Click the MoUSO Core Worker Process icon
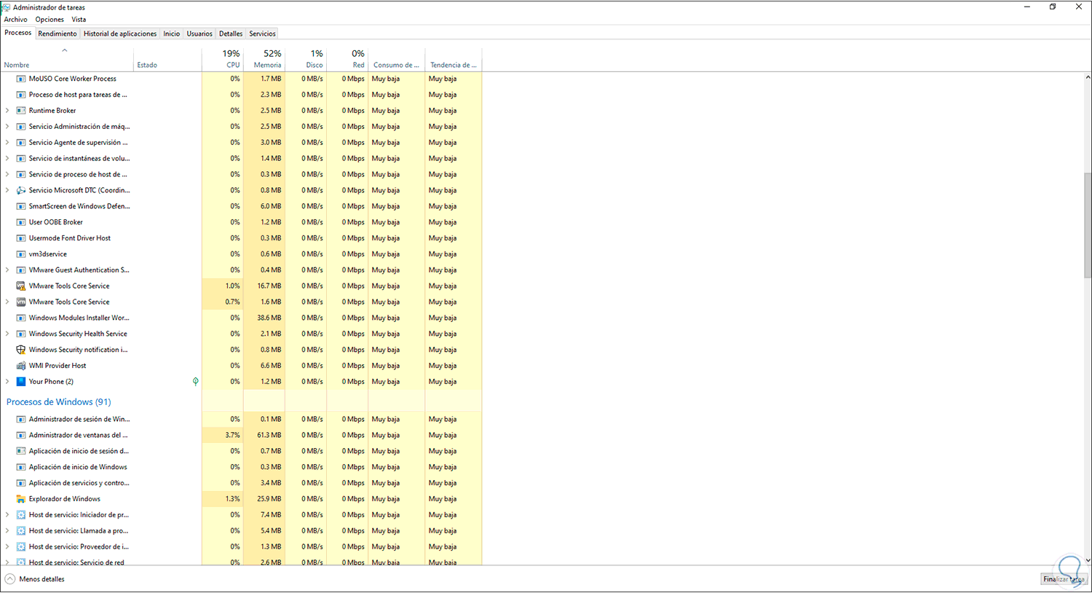Screen dimensions: 1092x593 21,79
